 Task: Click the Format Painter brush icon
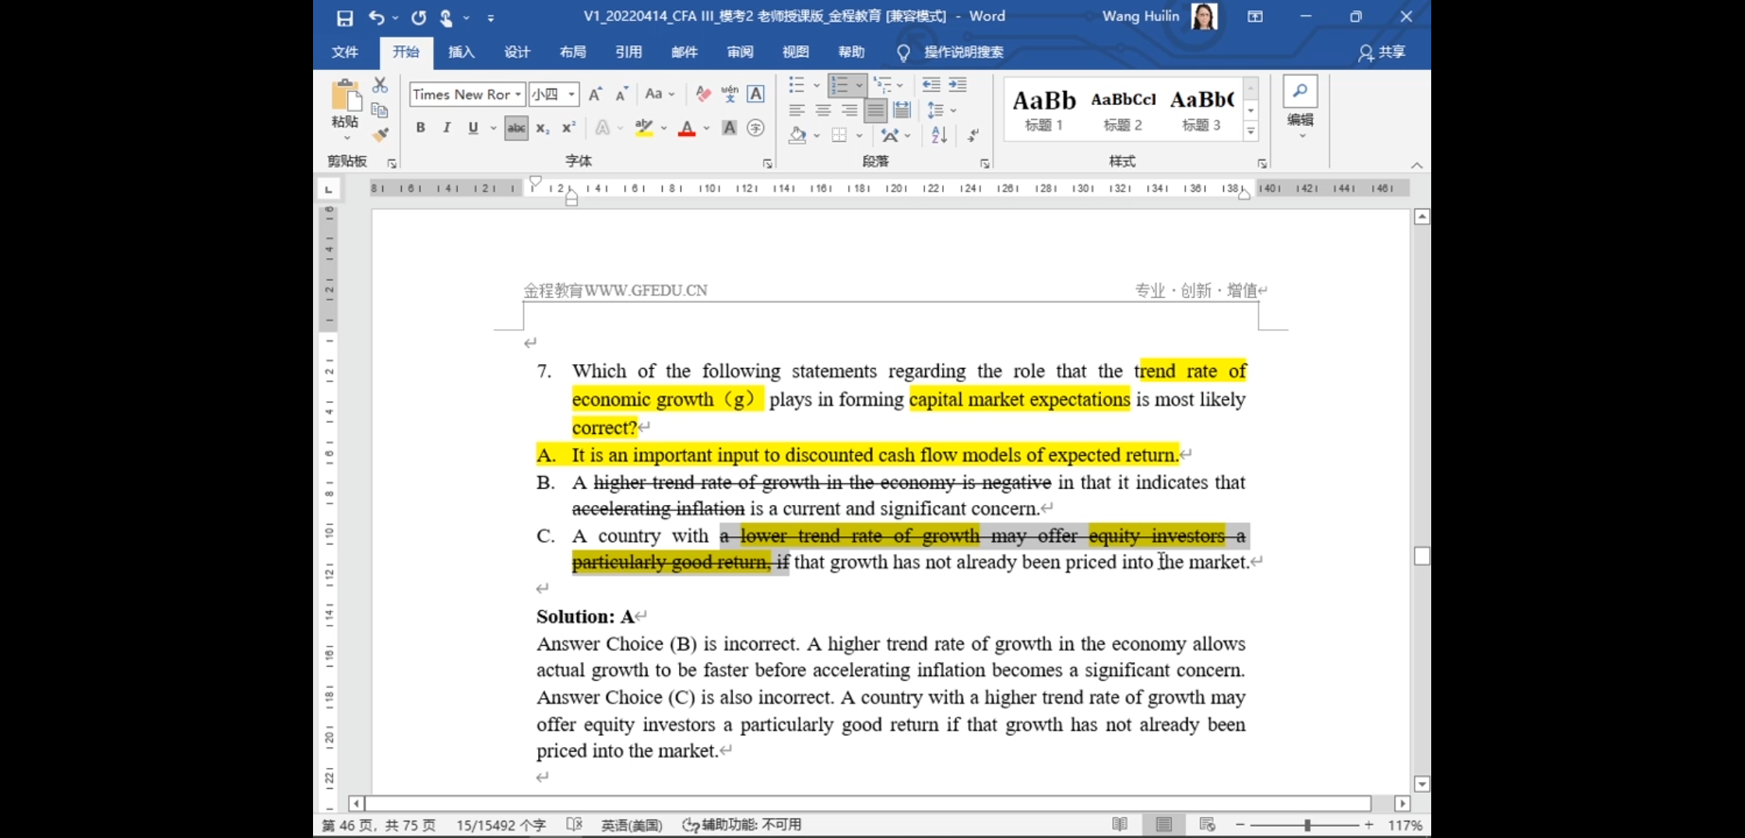[x=380, y=135]
